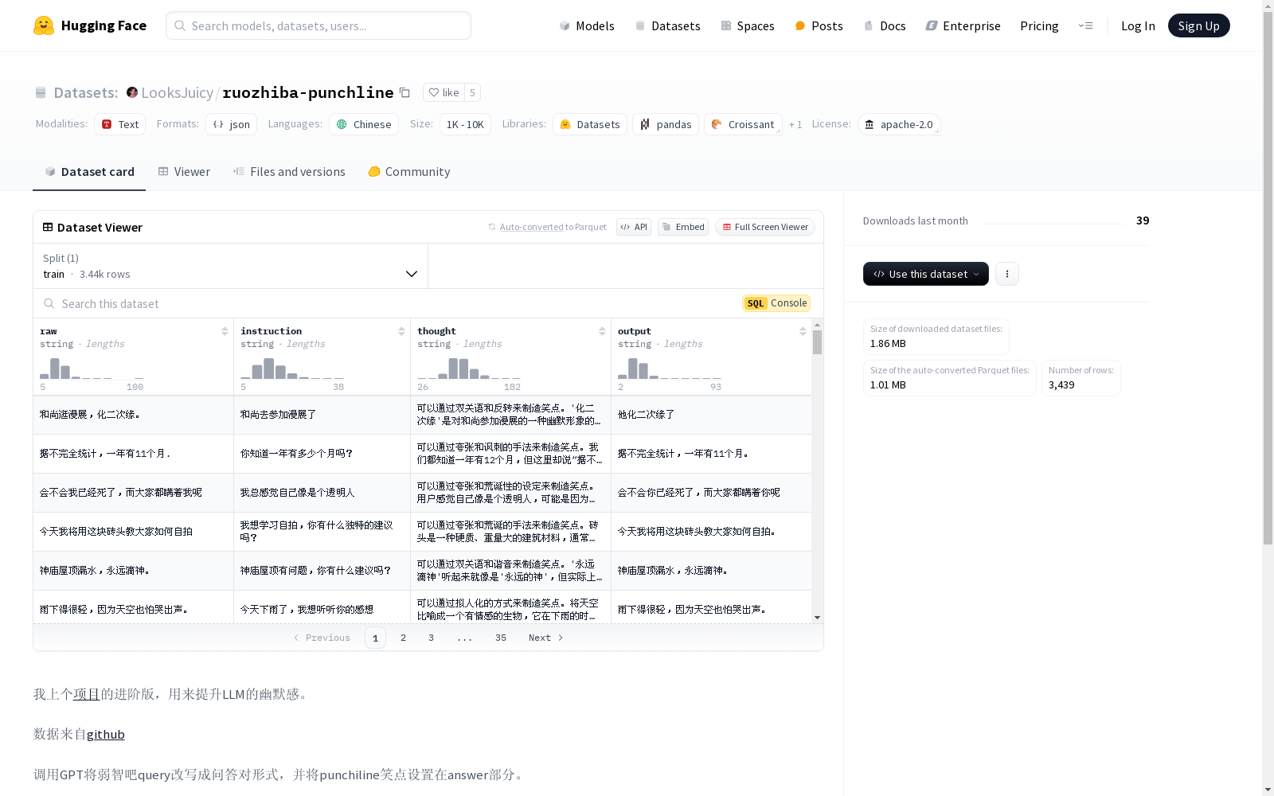This screenshot has width=1274, height=796.
Task: Click the Embed button
Action: pyautogui.click(x=683, y=227)
